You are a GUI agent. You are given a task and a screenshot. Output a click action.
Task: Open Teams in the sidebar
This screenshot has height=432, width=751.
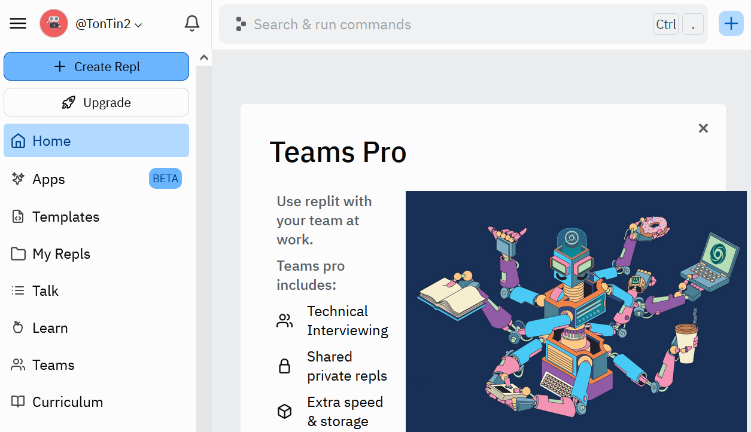point(96,364)
